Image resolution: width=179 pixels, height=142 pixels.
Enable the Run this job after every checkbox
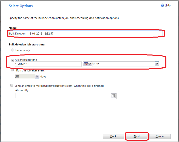12,70
